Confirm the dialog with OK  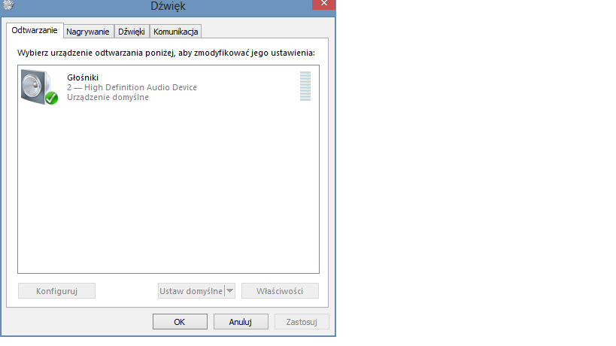coord(180,322)
